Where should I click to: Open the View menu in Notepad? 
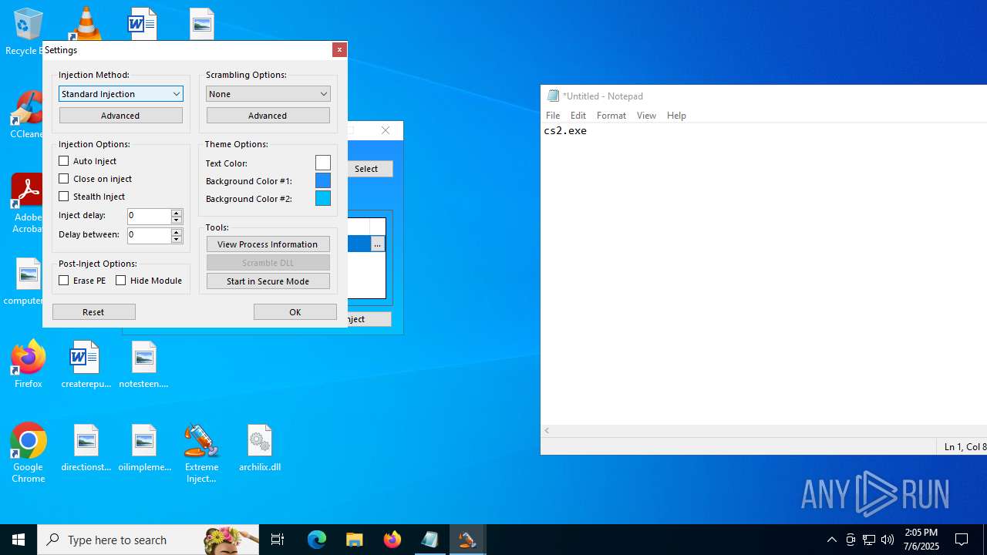point(646,115)
